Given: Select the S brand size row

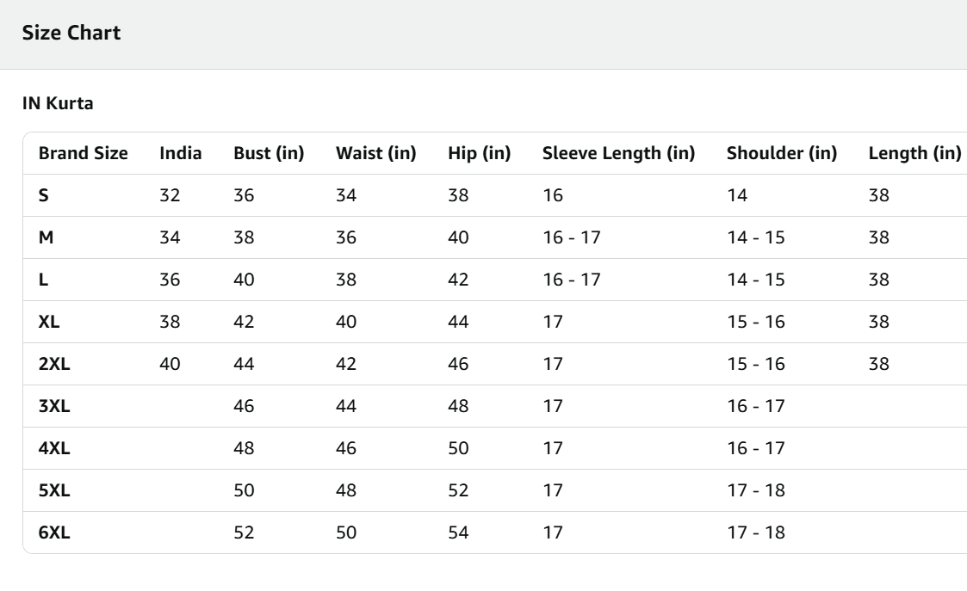Looking at the screenshot, I should click(x=43, y=195).
